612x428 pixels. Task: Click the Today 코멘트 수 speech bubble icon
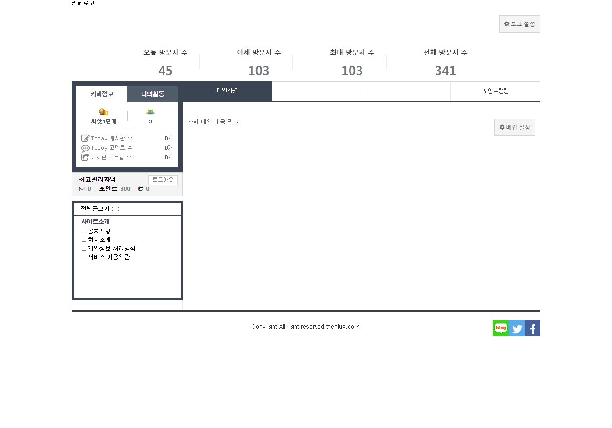(x=86, y=148)
